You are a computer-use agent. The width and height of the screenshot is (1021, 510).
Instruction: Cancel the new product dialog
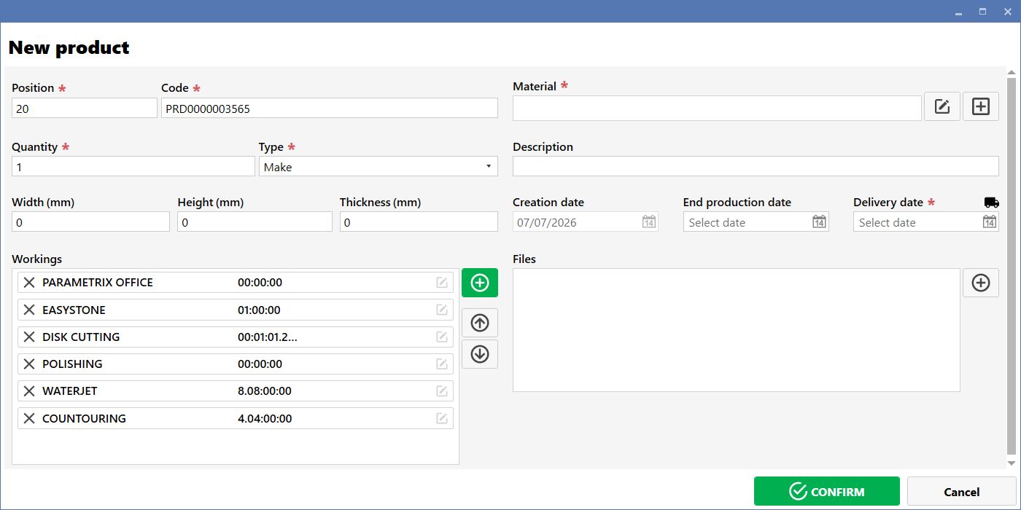961,492
